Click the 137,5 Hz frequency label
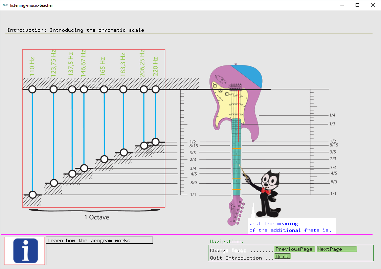 click(70, 64)
